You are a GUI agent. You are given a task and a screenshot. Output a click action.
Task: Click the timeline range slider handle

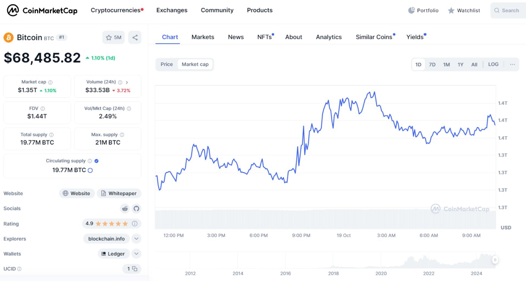(495, 260)
